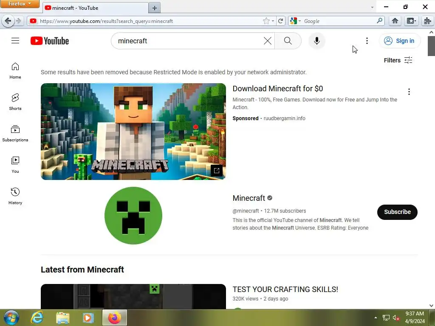Click Minecraft channel name
This screenshot has height=326, width=435.
click(249, 198)
